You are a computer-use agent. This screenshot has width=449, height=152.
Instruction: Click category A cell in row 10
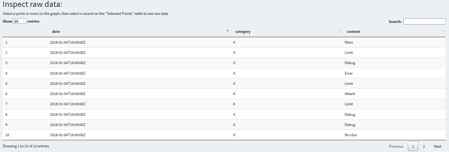point(234,135)
